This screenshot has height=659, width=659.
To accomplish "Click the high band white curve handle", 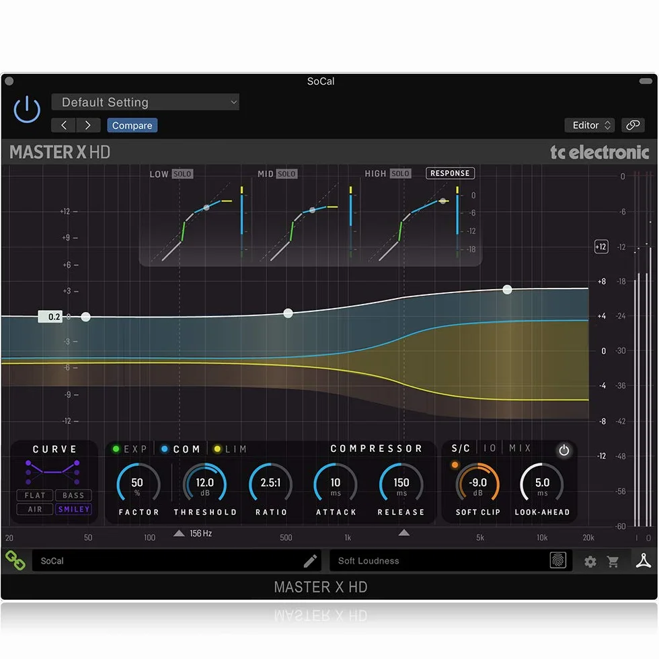I will (507, 289).
